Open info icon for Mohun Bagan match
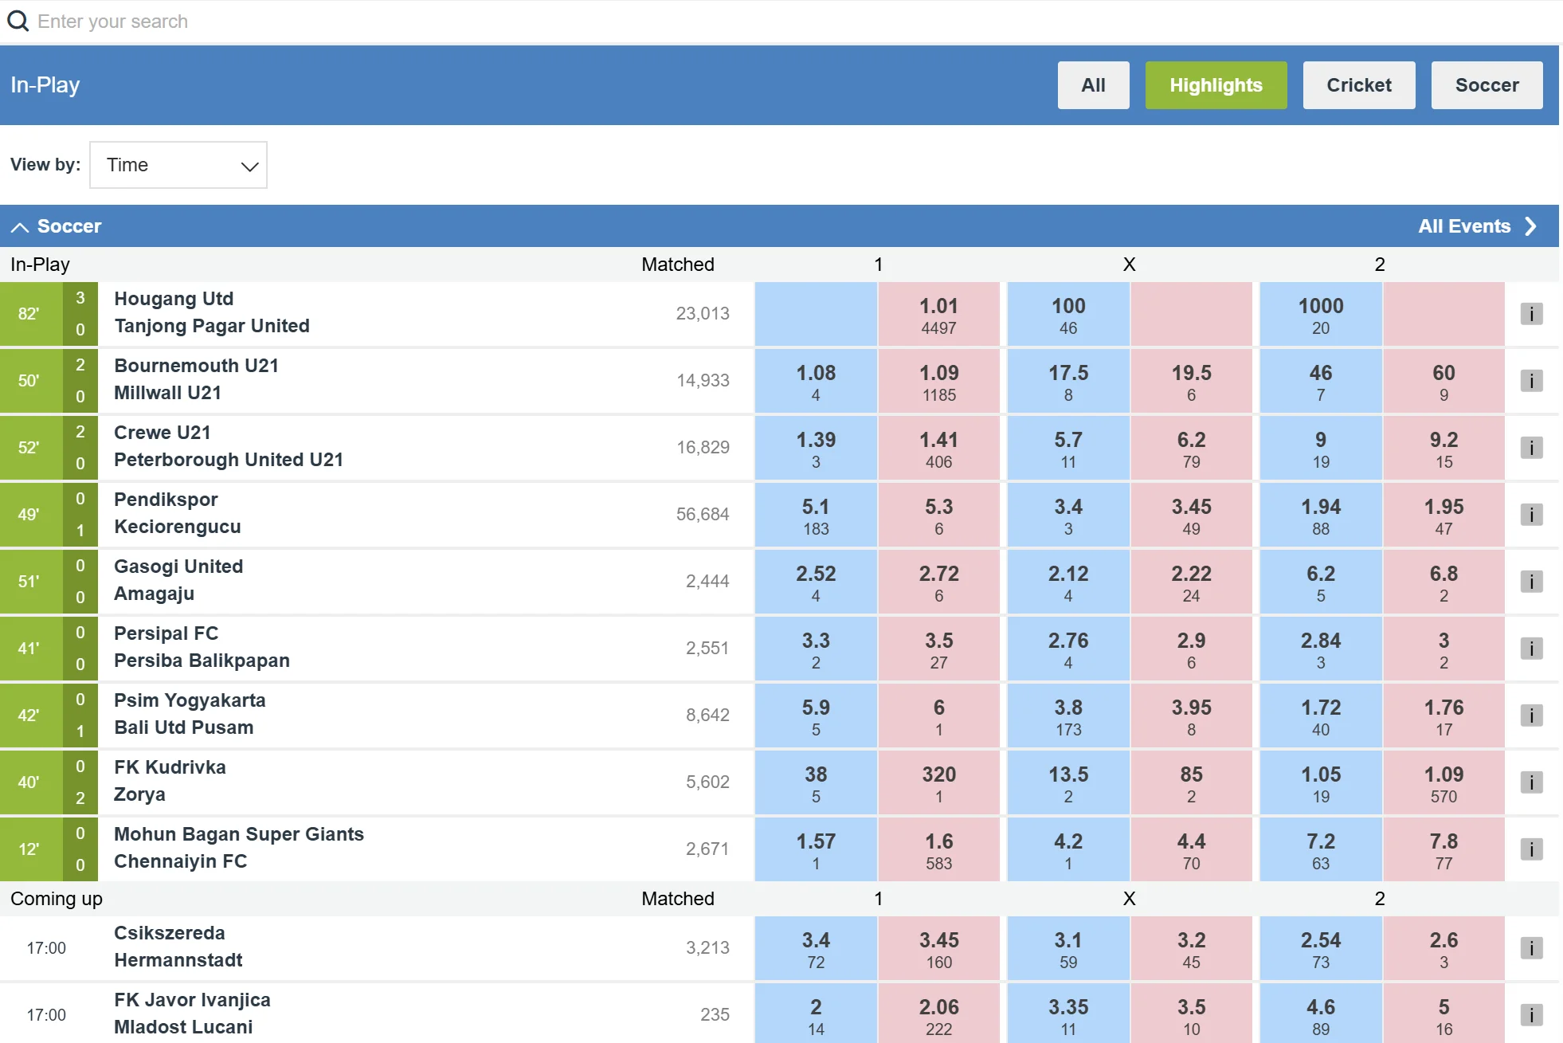1563x1043 pixels. [1531, 849]
